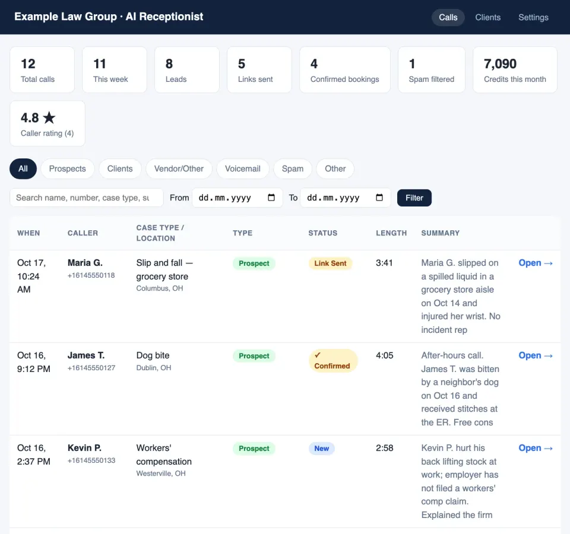The image size is (570, 534).
Task: Filter the list to Voicemail
Action: coord(243,169)
